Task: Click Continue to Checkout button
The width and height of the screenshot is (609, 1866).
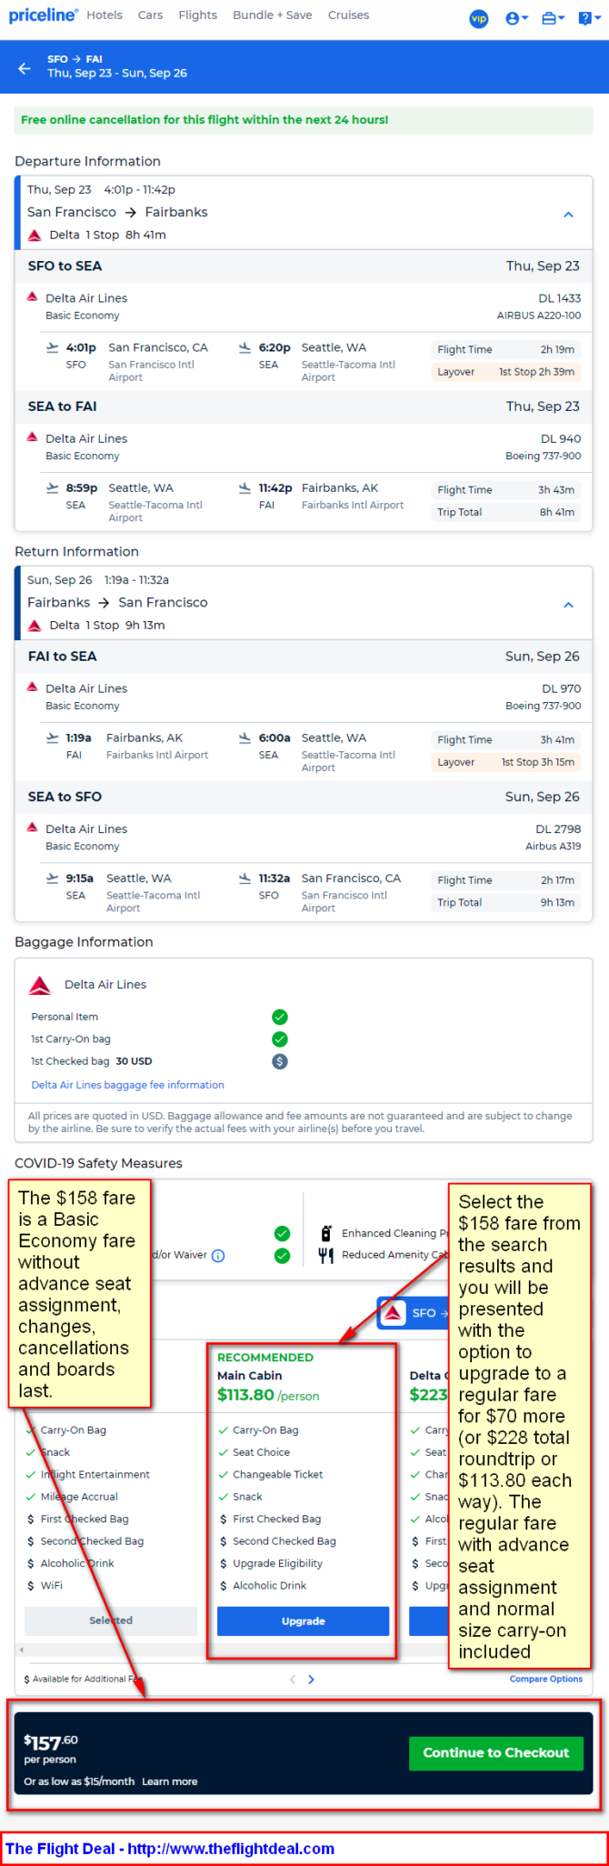Action: (495, 1752)
